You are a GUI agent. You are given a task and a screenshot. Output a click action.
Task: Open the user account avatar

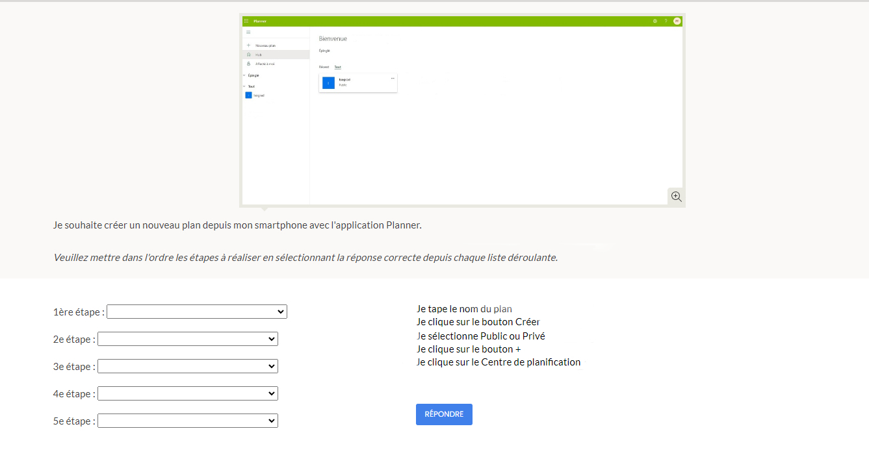click(677, 21)
